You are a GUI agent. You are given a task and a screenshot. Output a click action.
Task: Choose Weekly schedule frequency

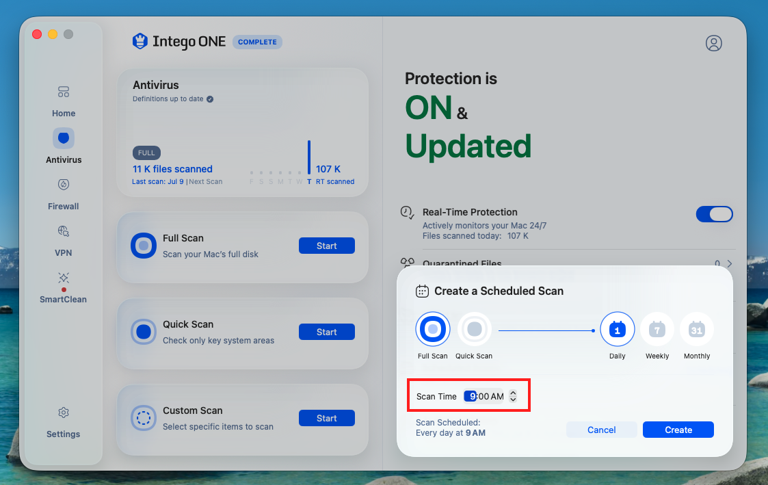pos(657,329)
